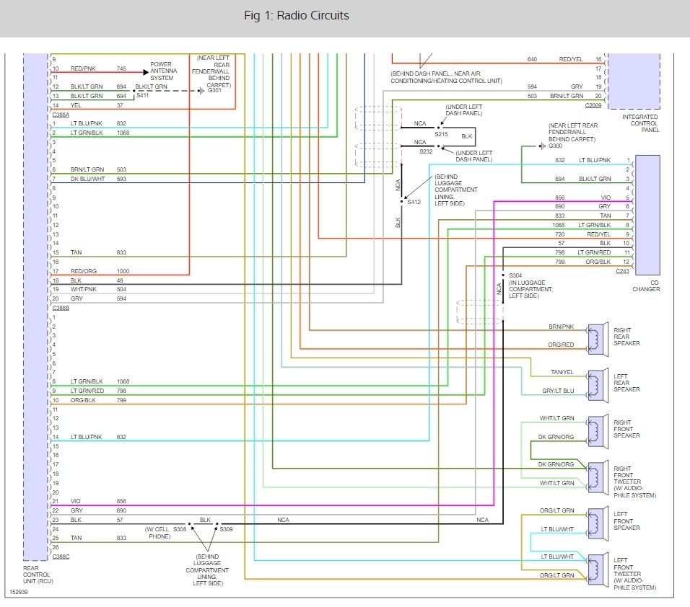Image resolution: width=690 pixels, height=607 pixels.
Task: Click the G300 ground symbol
Action: (542, 146)
